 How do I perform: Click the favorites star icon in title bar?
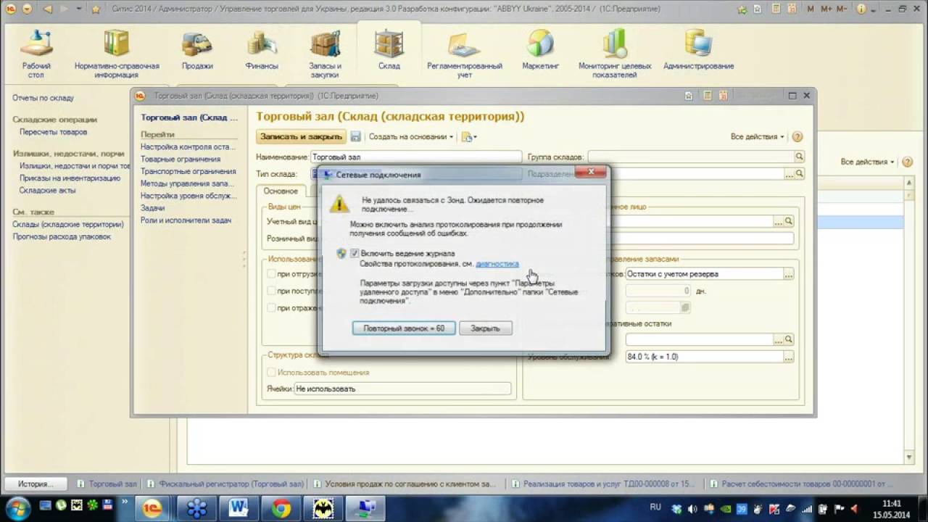tap(96, 9)
